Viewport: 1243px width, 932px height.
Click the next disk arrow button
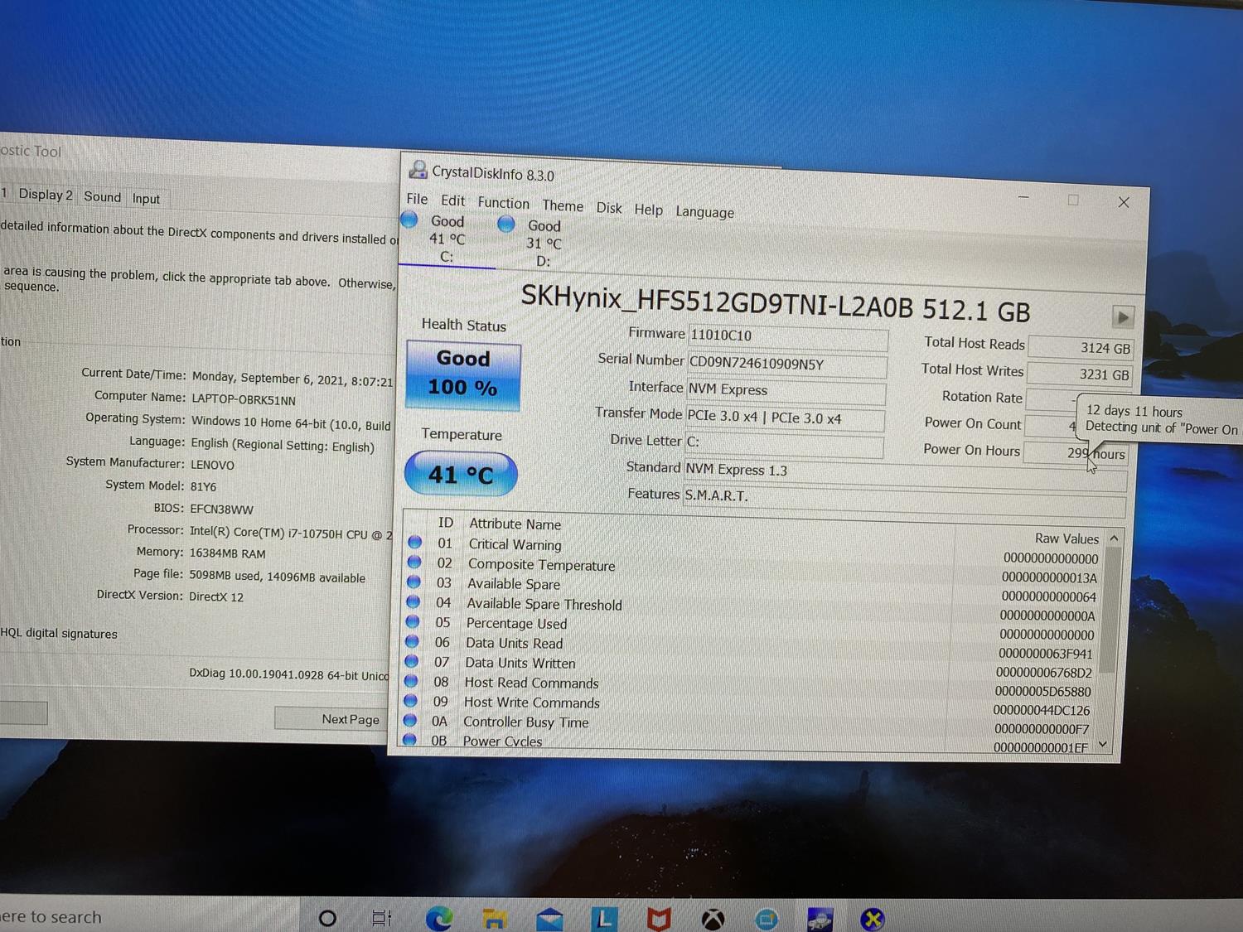(1123, 317)
